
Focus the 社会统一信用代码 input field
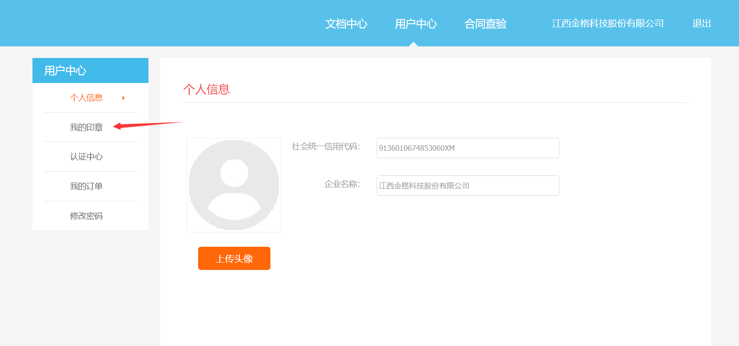click(468, 148)
